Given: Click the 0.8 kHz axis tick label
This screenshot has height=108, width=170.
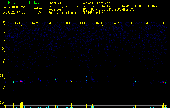Looking at the screenshot, I should (2, 76).
